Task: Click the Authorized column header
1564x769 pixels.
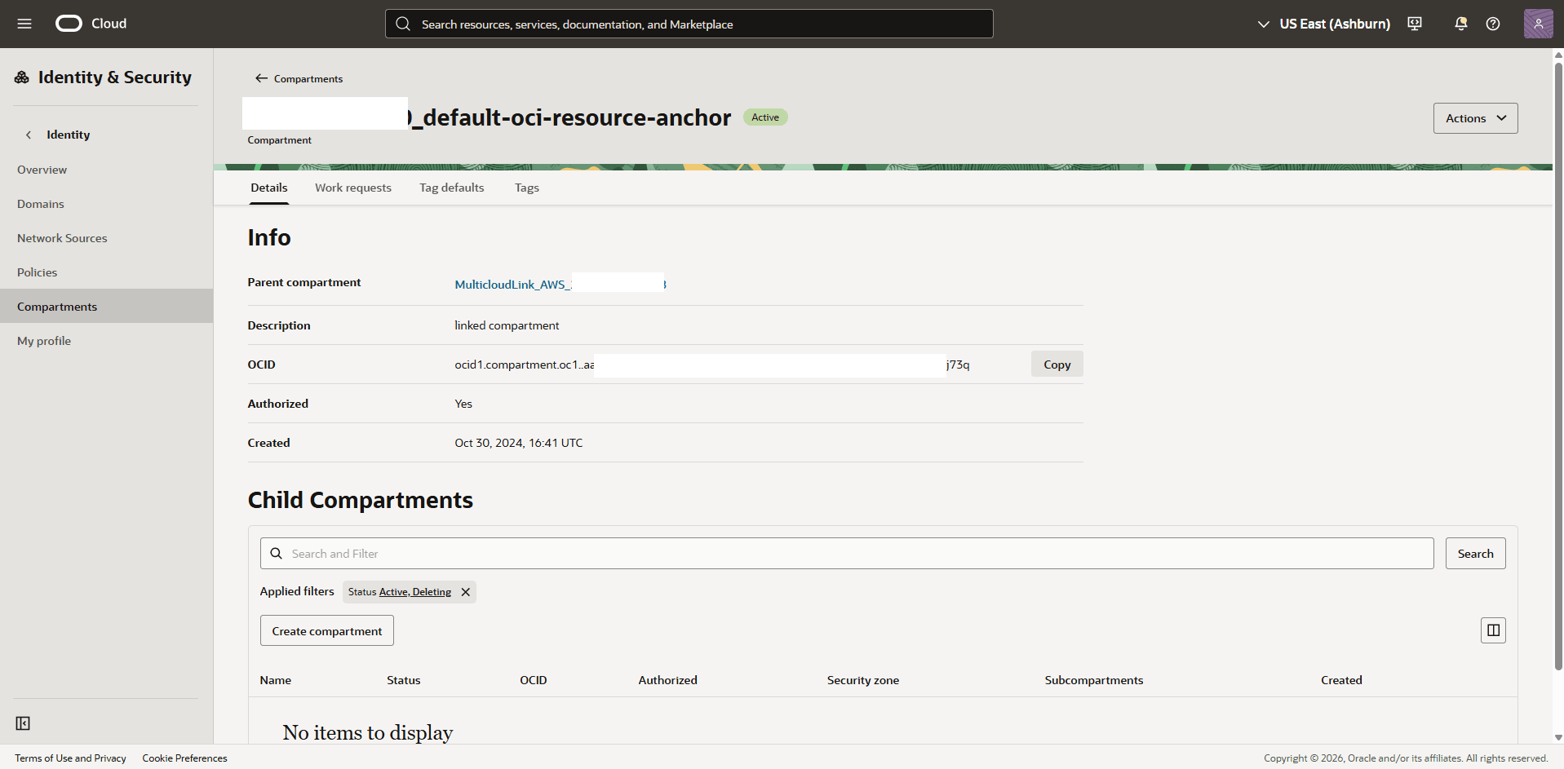Action: (668, 680)
